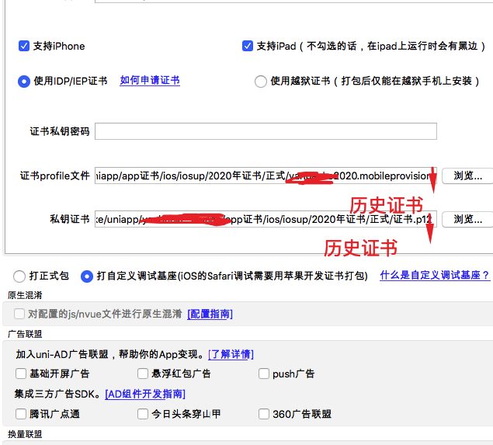Click the 证书profile文件 path field

tap(266, 176)
